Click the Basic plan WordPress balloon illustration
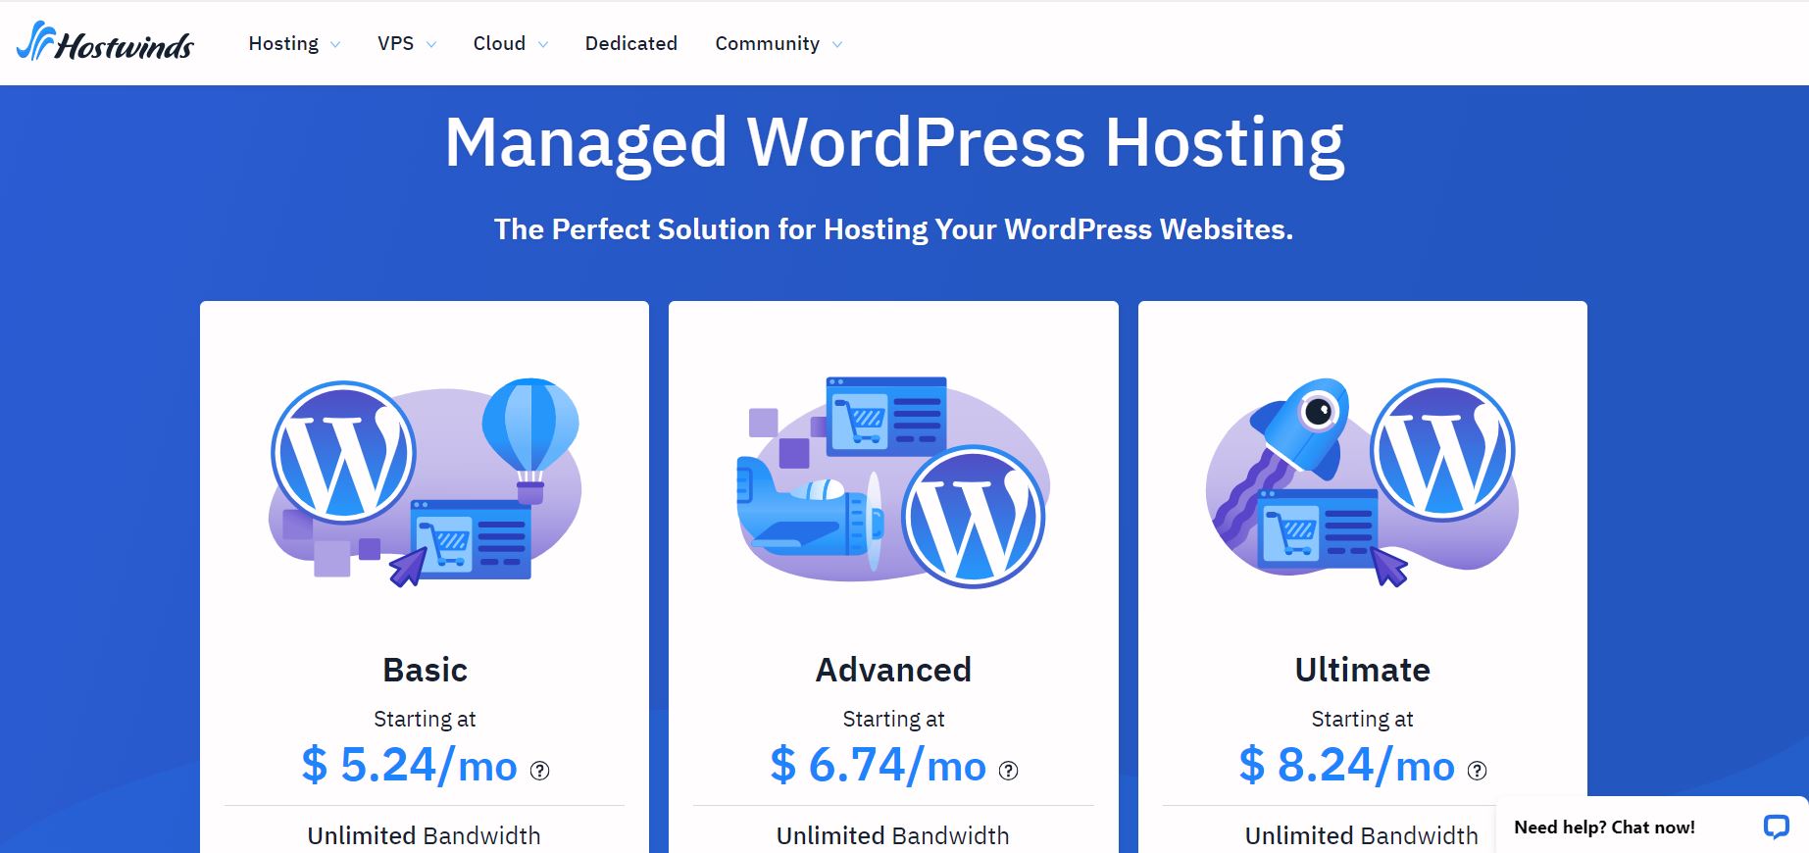Image resolution: width=1809 pixels, height=853 pixels. click(425, 482)
